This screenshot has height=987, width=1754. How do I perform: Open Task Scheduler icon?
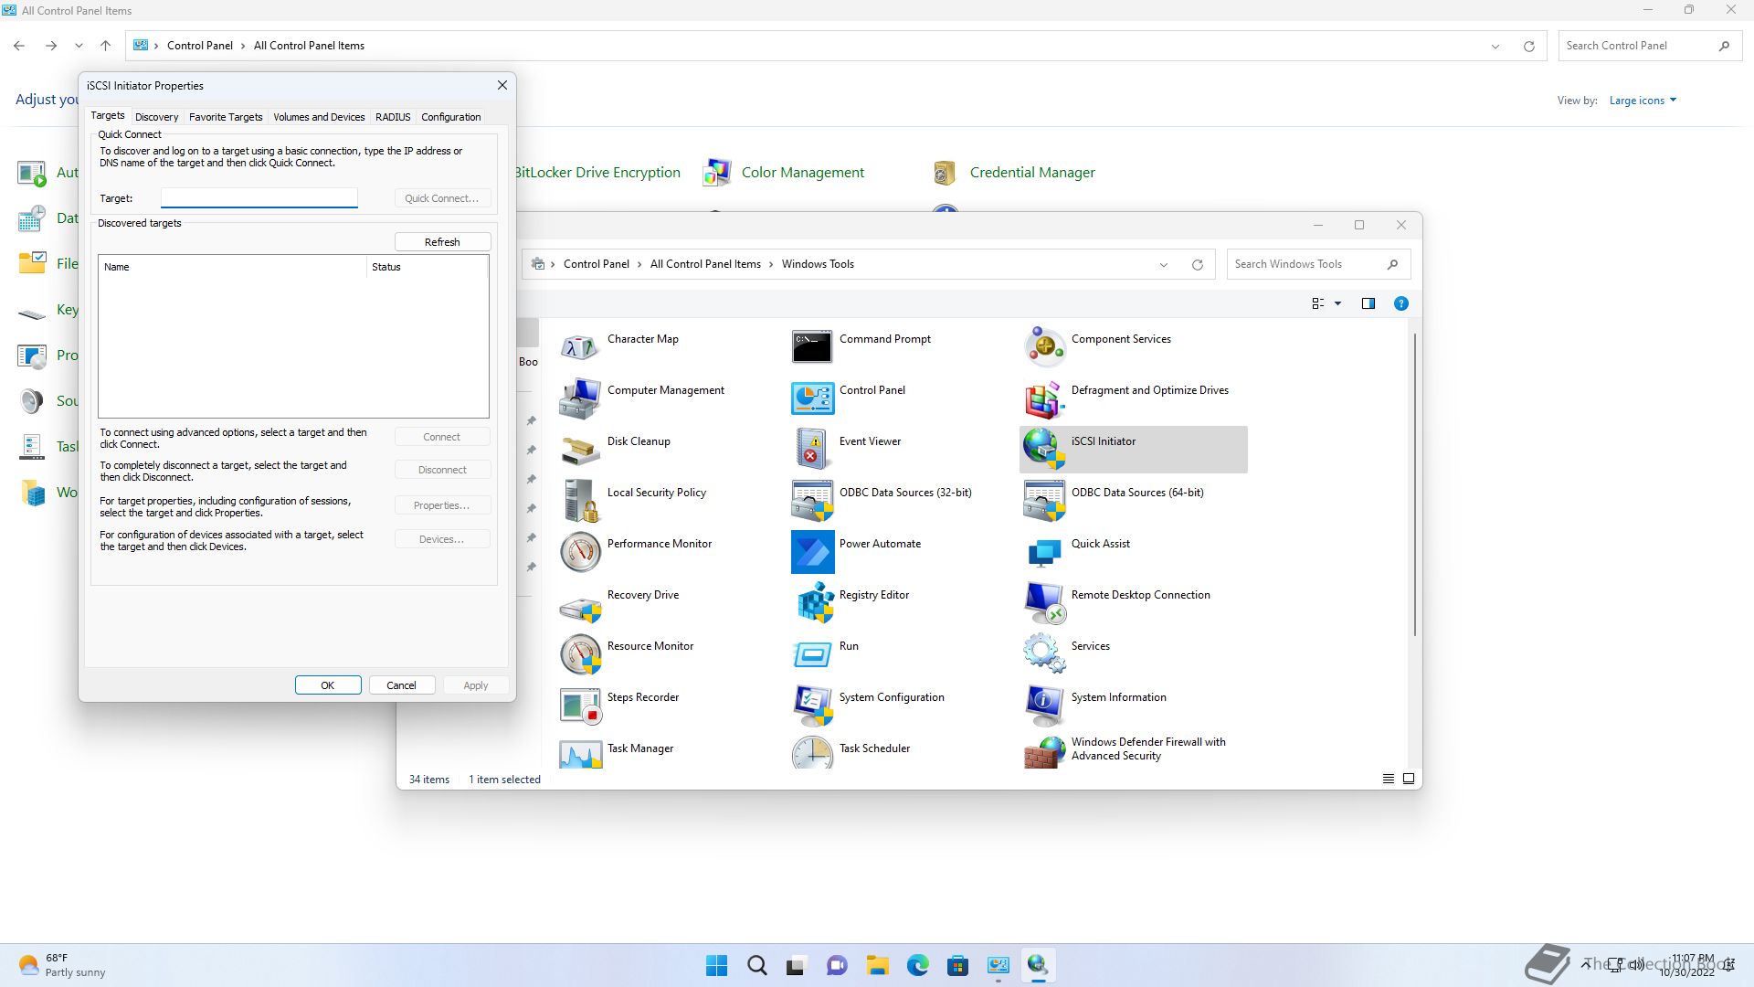[811, 753]
